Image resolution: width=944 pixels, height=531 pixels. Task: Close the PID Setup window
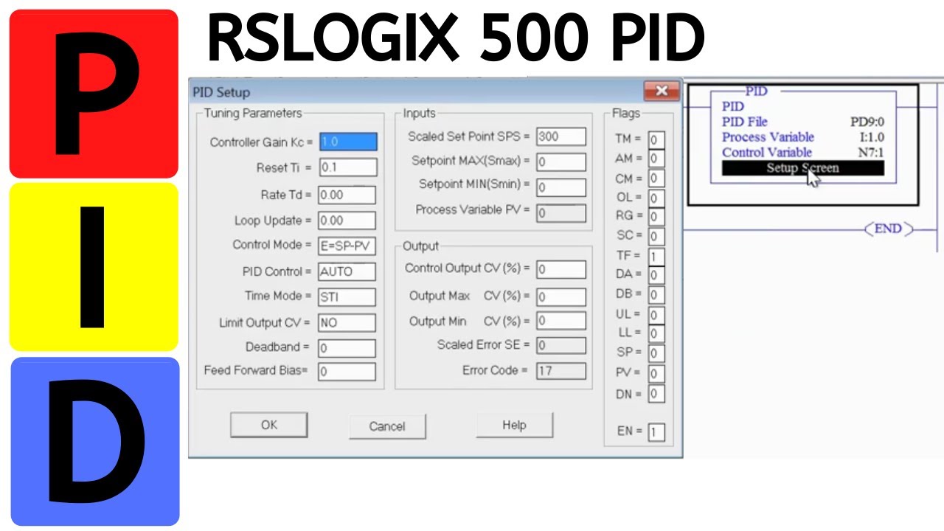(x=662, y=91)
